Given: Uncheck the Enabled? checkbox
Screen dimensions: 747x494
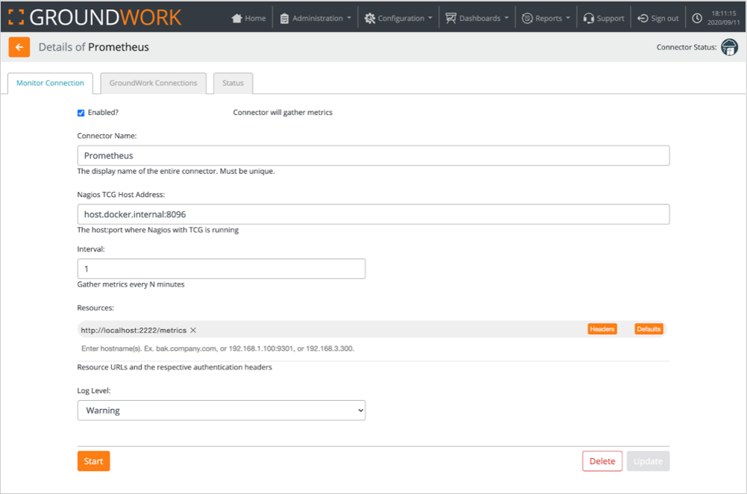Looking at the screenshot, I should [x=81, y=113].
